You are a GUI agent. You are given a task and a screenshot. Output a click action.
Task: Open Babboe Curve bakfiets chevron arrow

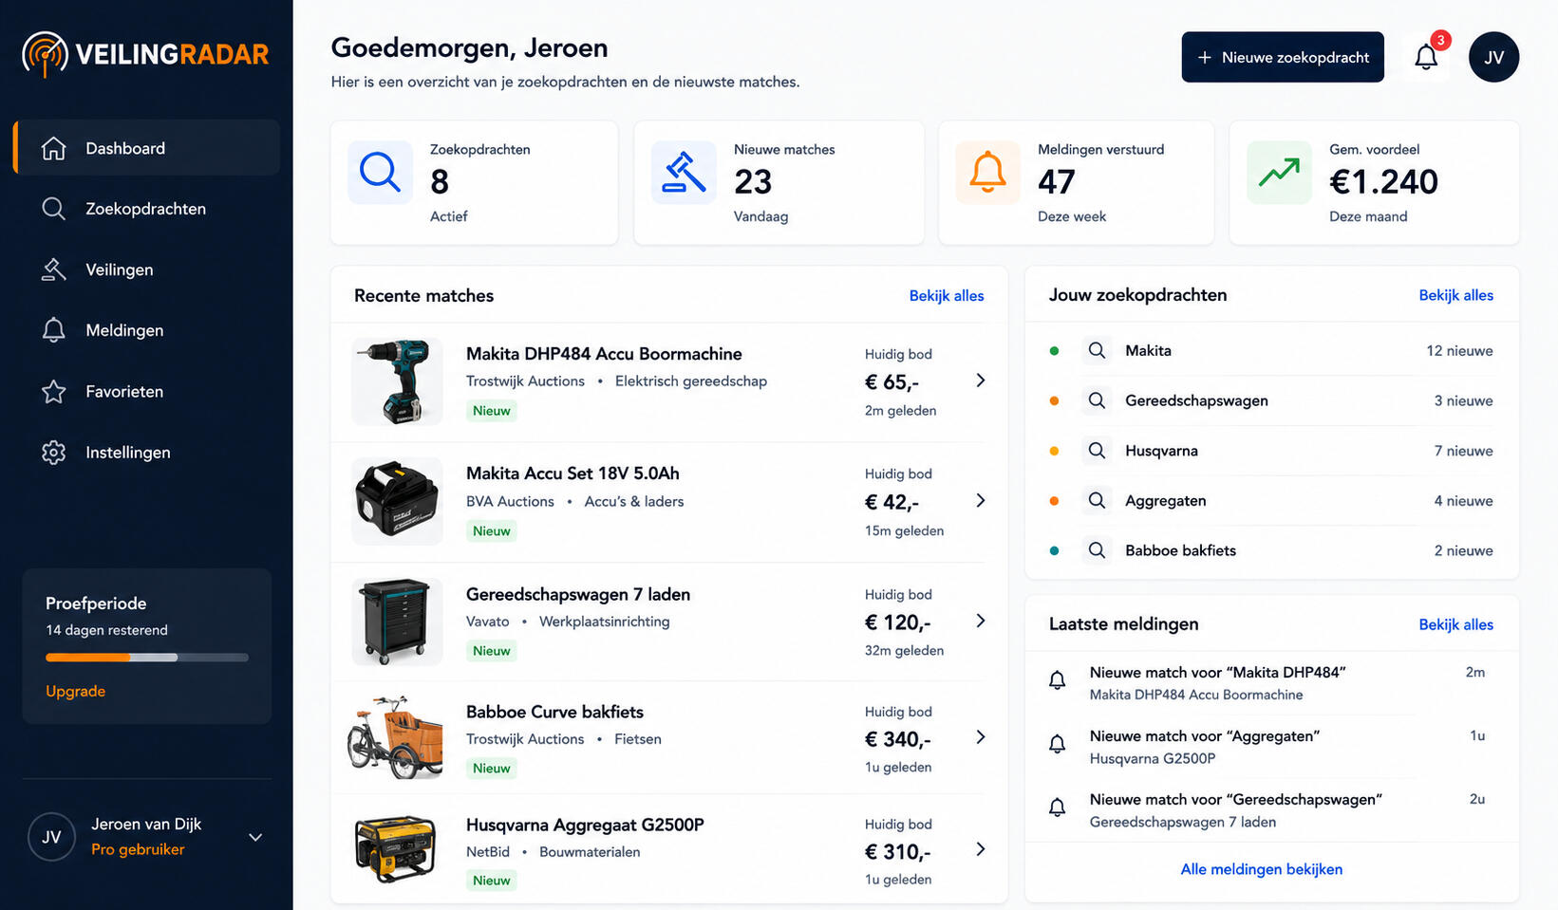tap(981, 737)
